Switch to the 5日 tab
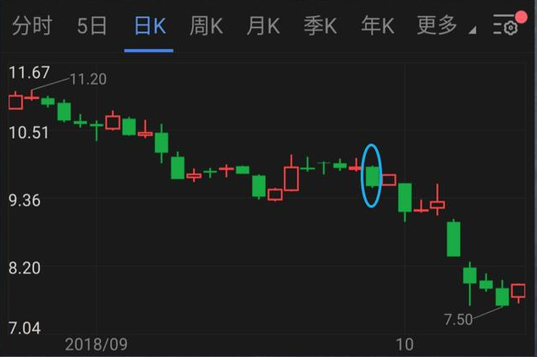 pyautogui.click(x=91, y=25)
